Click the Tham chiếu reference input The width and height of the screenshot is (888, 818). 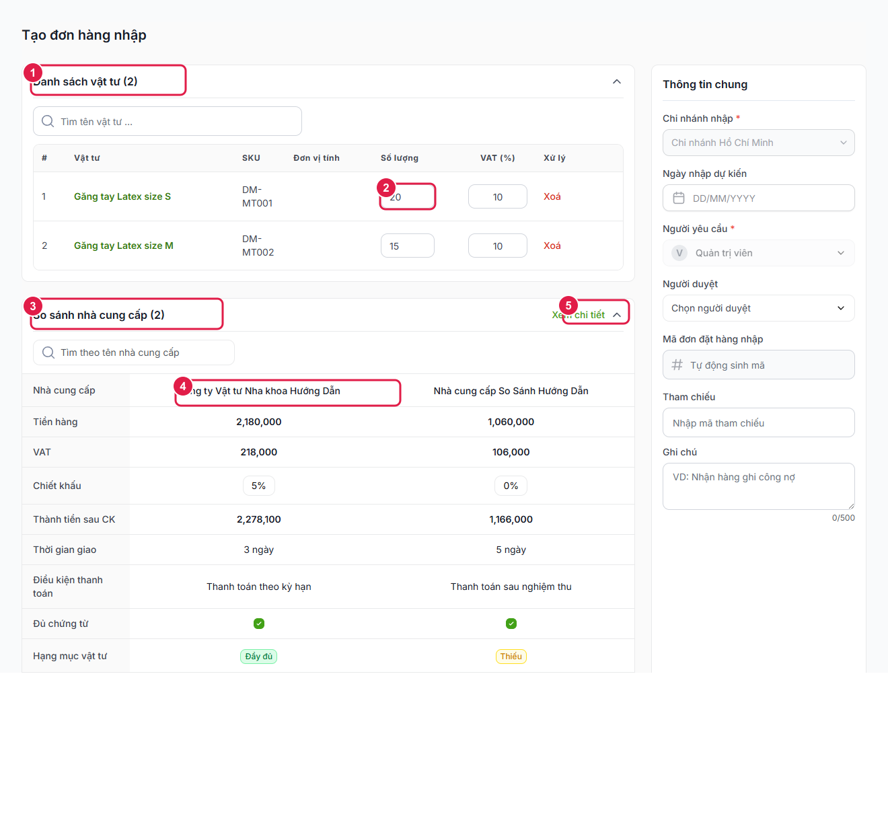759,422
